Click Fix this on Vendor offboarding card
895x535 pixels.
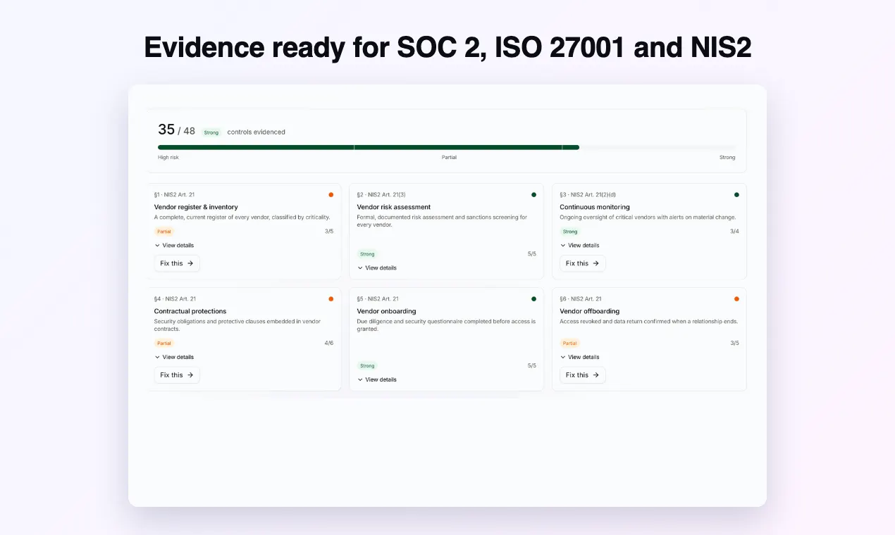[x=583, y=375]
